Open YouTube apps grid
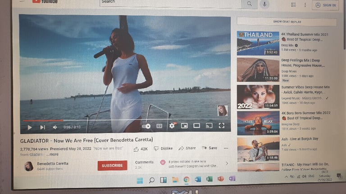The height and width of the screenshot is (194, 346). click(293, 4)
